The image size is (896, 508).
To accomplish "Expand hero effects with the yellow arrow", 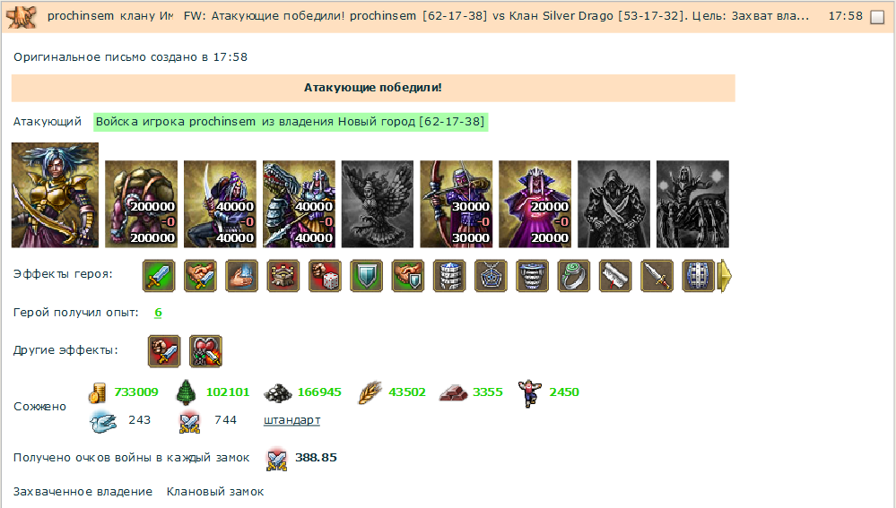I will (725, 276).
